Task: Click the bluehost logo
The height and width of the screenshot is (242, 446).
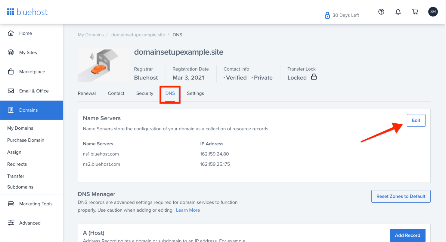Action: tap(27, 12)
